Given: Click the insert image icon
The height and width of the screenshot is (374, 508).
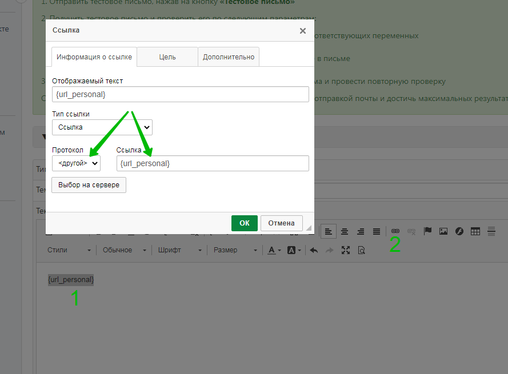Looking at the screenshot, I should point(443,231).
